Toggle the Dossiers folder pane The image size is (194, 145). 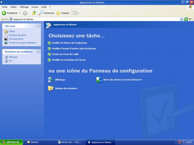coord(63,13)
